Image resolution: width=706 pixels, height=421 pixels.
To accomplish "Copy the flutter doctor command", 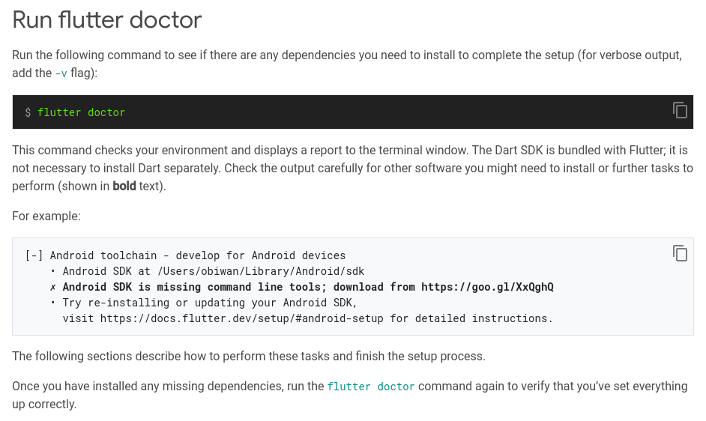I will (680, 111).
